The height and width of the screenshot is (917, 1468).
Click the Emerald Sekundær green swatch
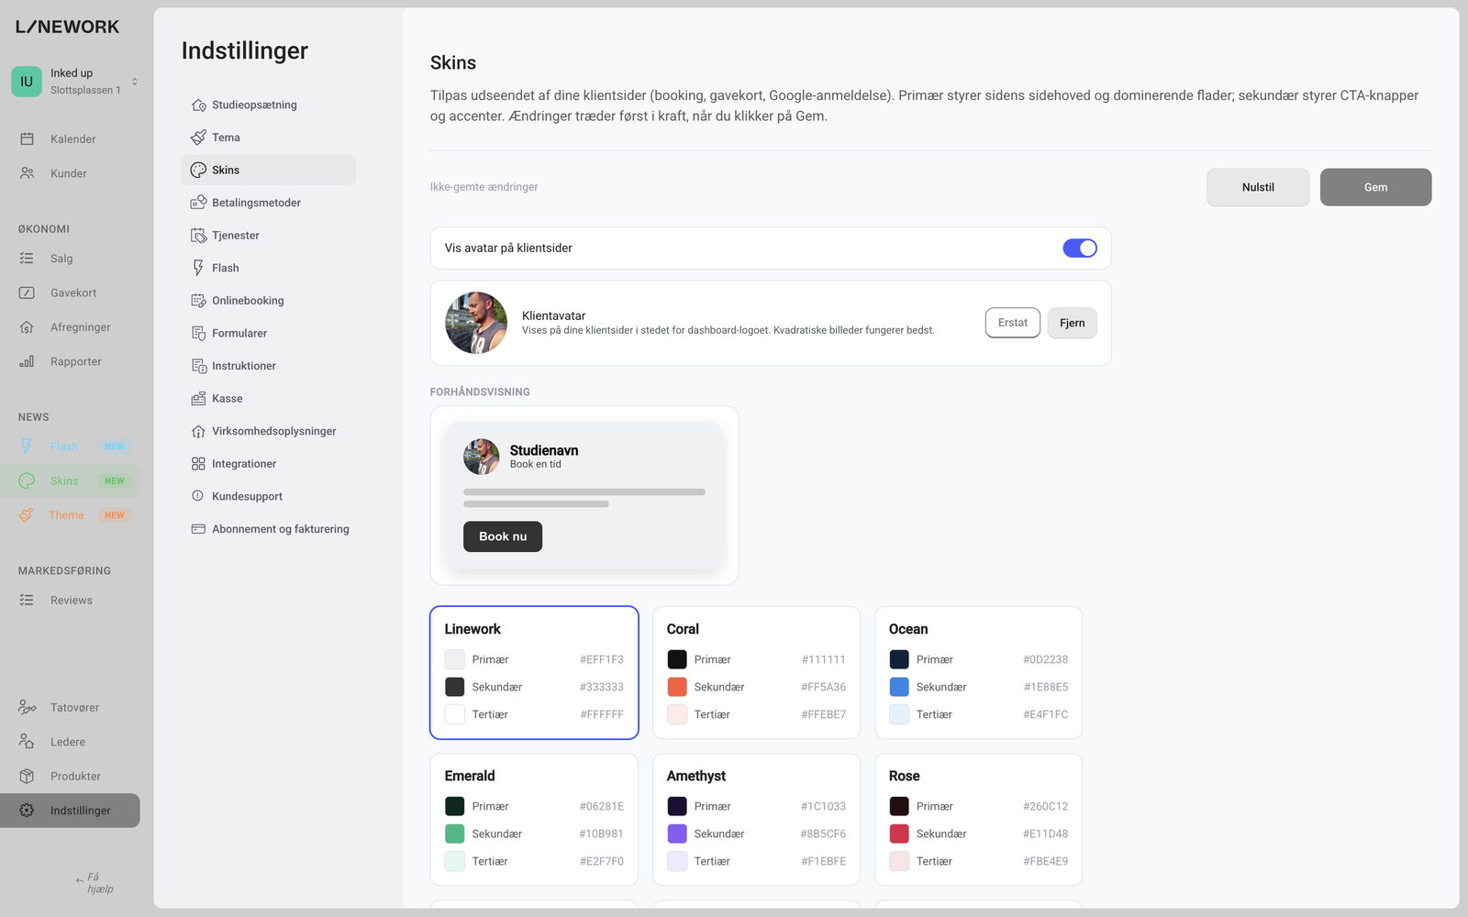[455, 834]
